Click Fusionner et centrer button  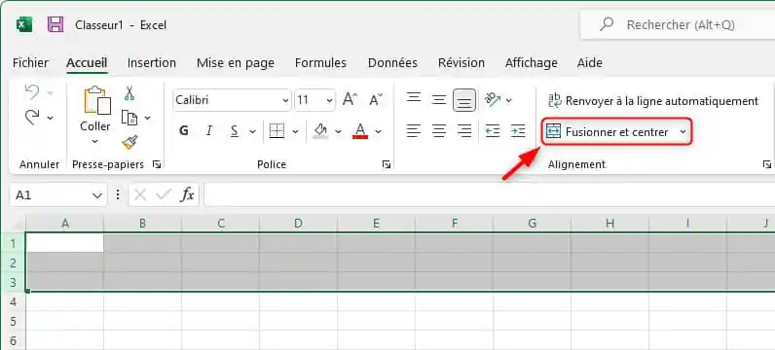pos(608,132)
